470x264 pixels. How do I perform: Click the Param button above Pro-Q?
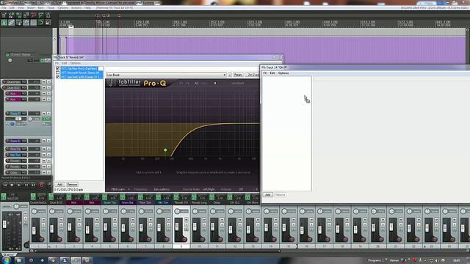[x=238, y=75]
